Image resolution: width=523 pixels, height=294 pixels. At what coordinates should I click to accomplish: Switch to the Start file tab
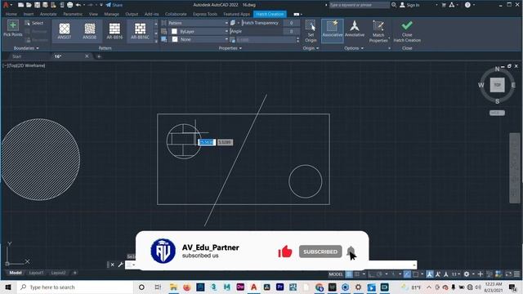click(16, 56)
